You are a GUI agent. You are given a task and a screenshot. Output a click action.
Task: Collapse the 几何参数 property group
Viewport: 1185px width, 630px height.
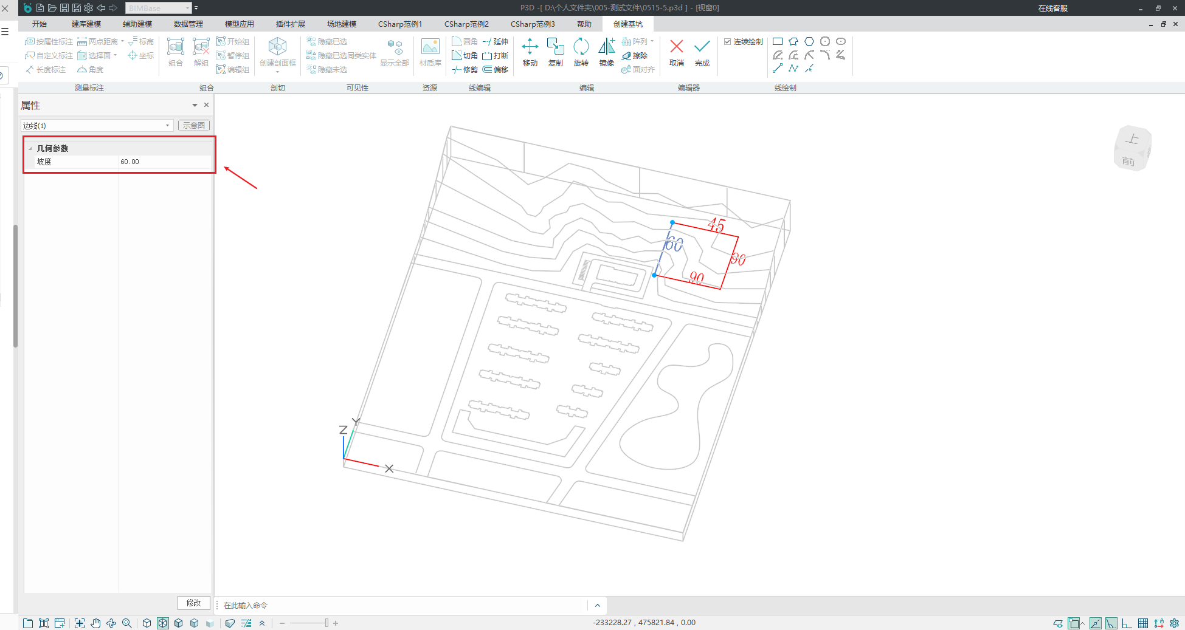tap(30, 148)
